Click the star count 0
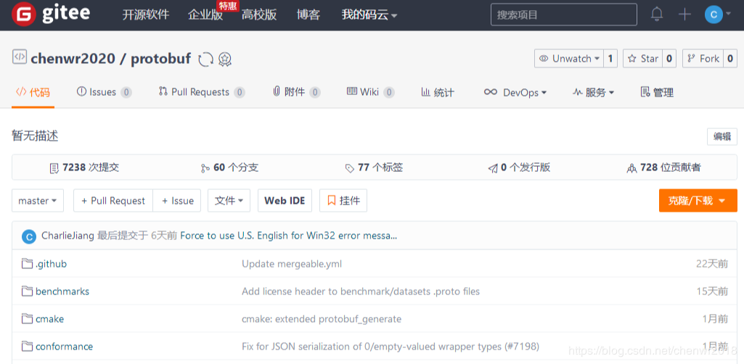 coord(669,59)
